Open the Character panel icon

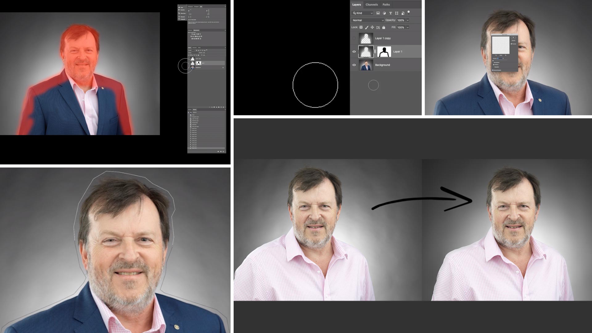[179, 17]
